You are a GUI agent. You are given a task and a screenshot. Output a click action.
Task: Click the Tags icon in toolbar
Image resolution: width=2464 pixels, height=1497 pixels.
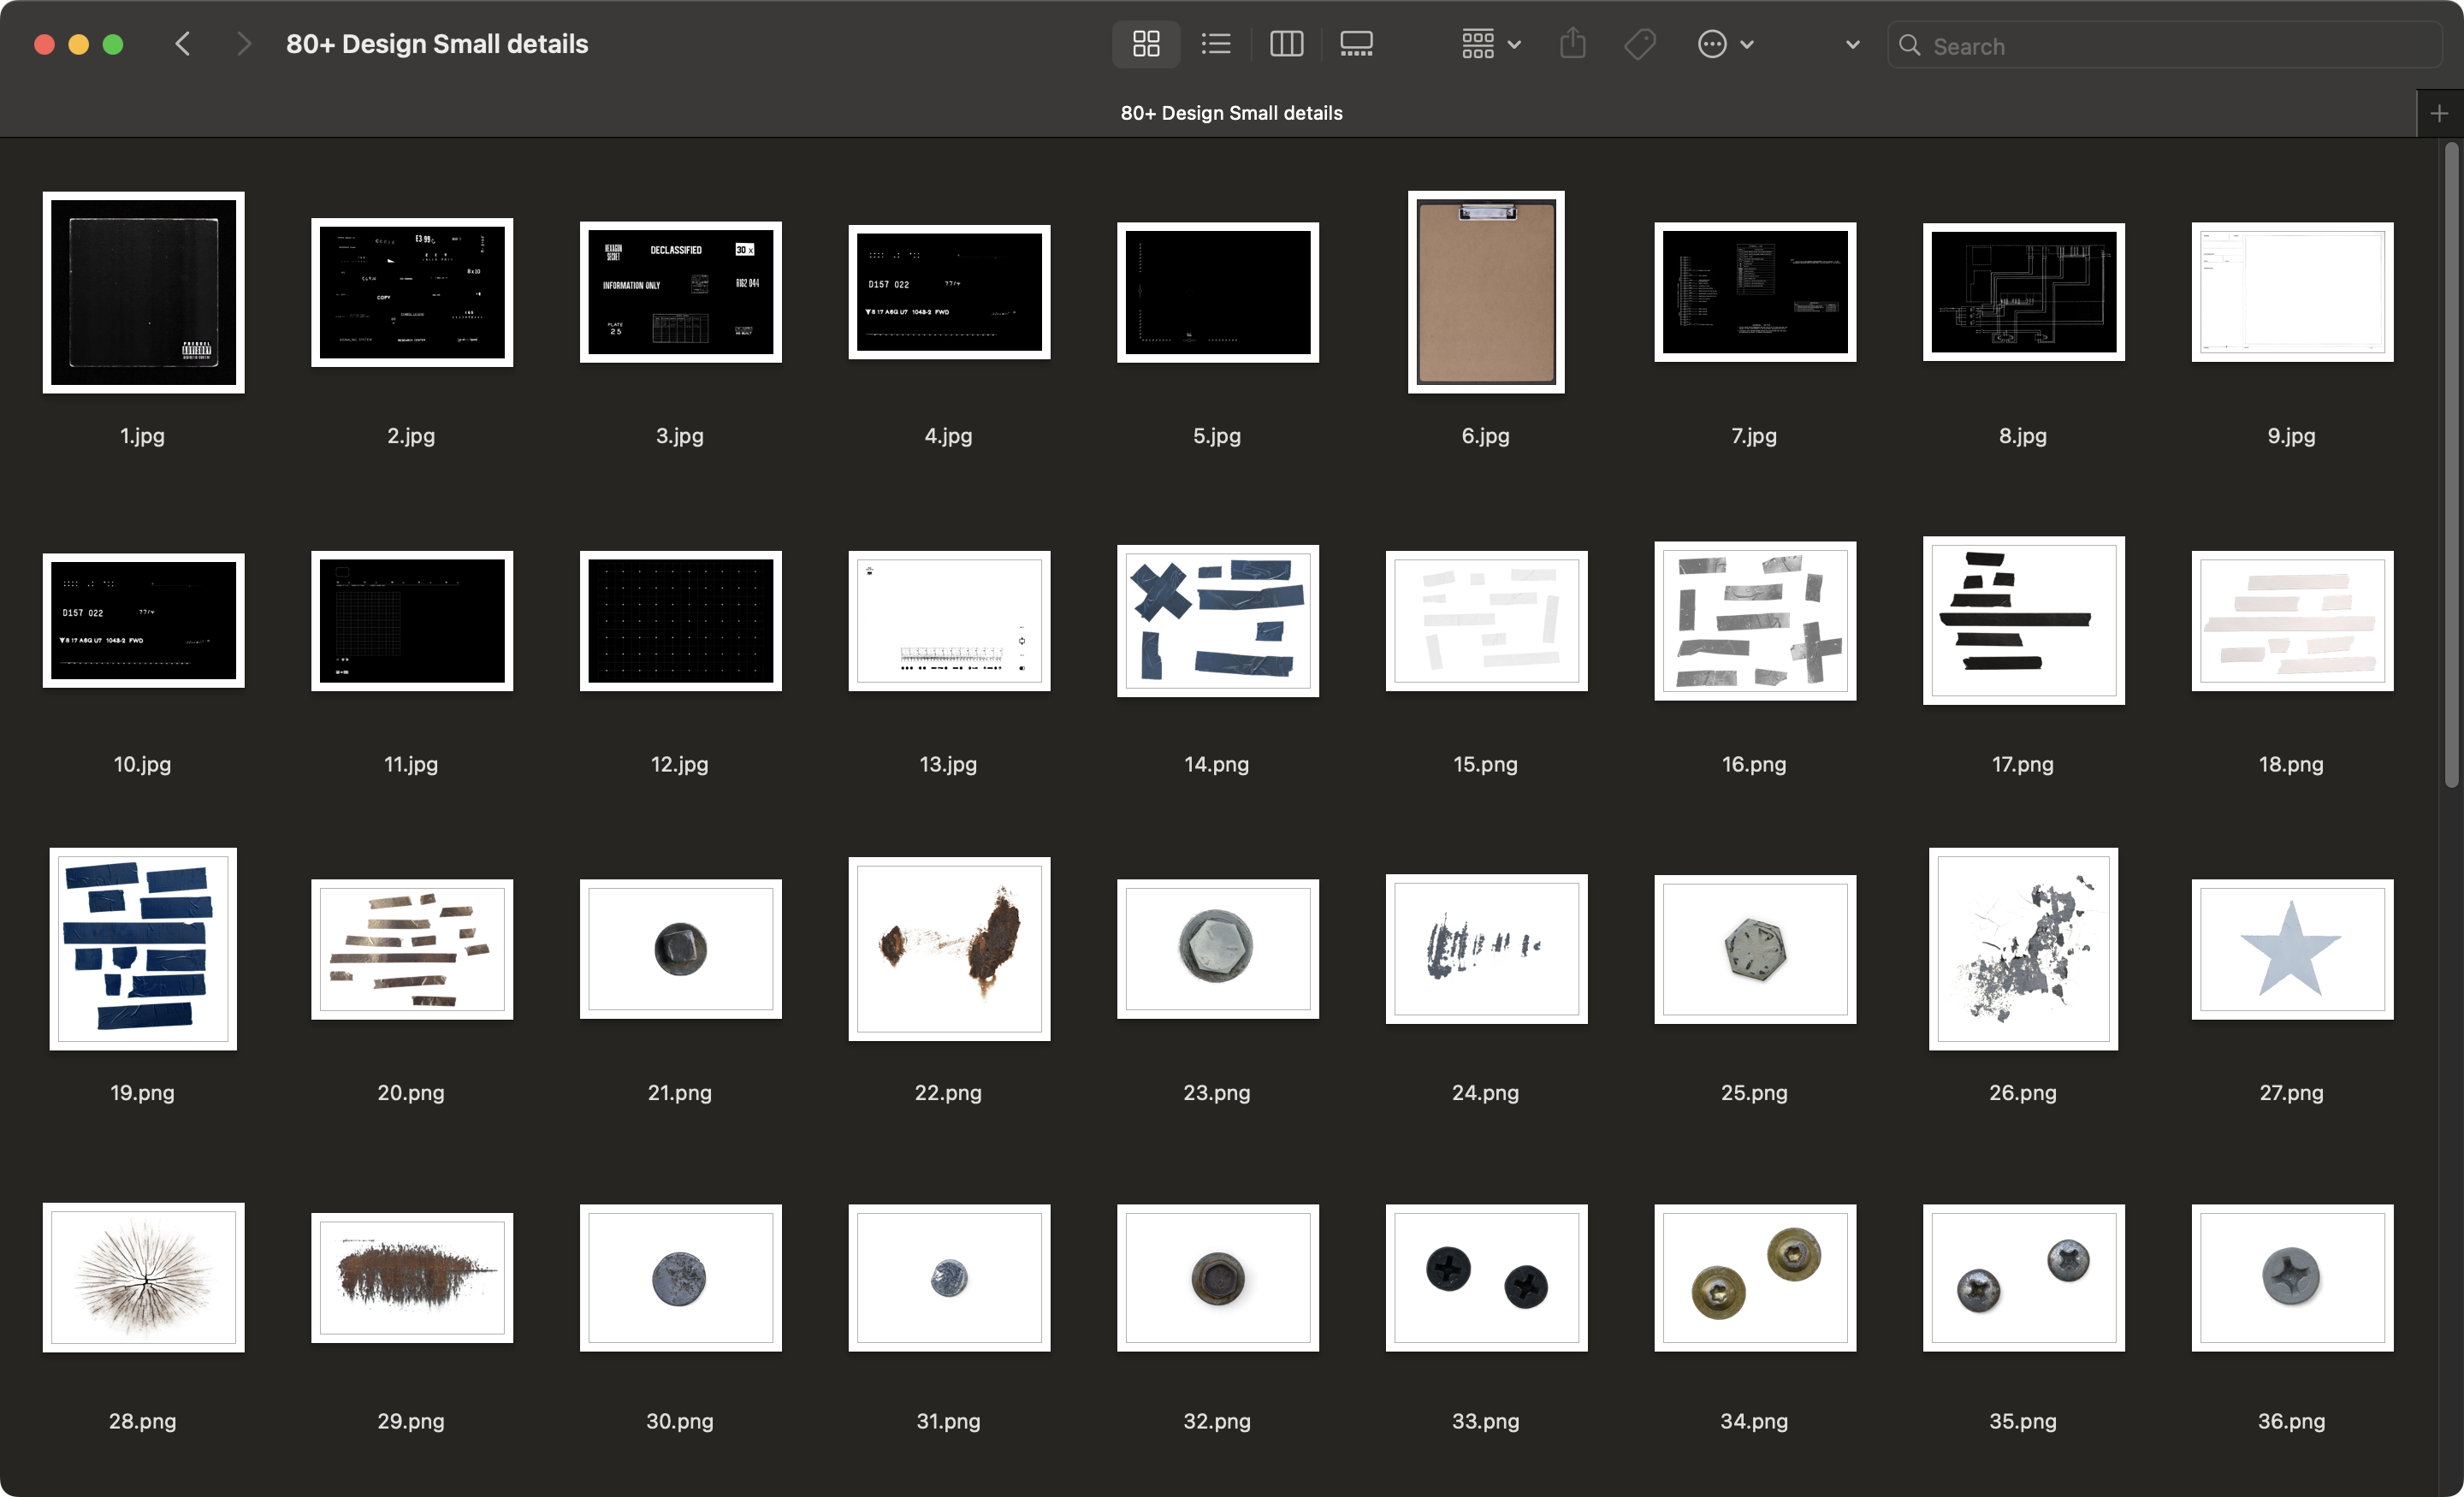1640,44
